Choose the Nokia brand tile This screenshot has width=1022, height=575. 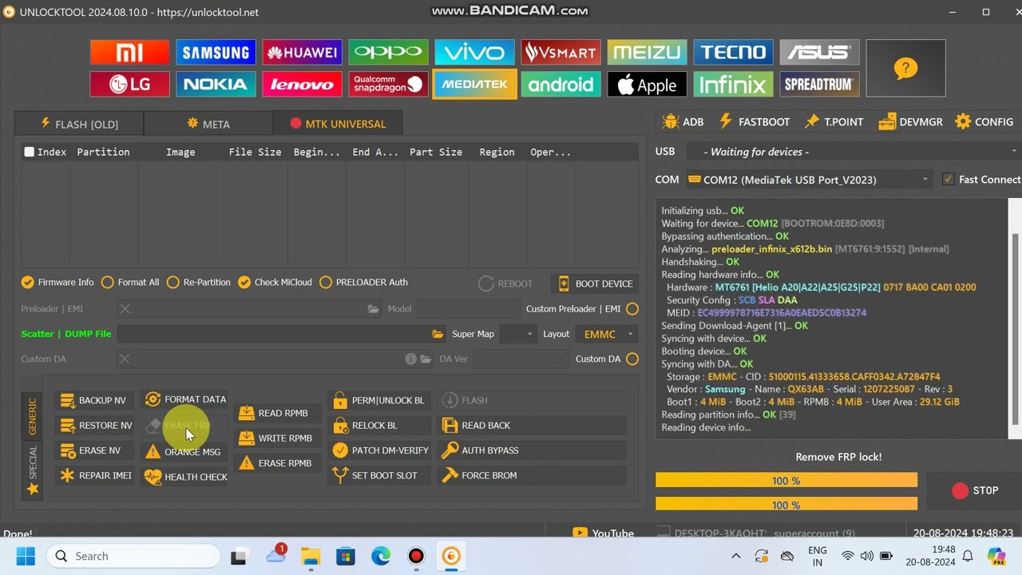click(x=216, y=84)
